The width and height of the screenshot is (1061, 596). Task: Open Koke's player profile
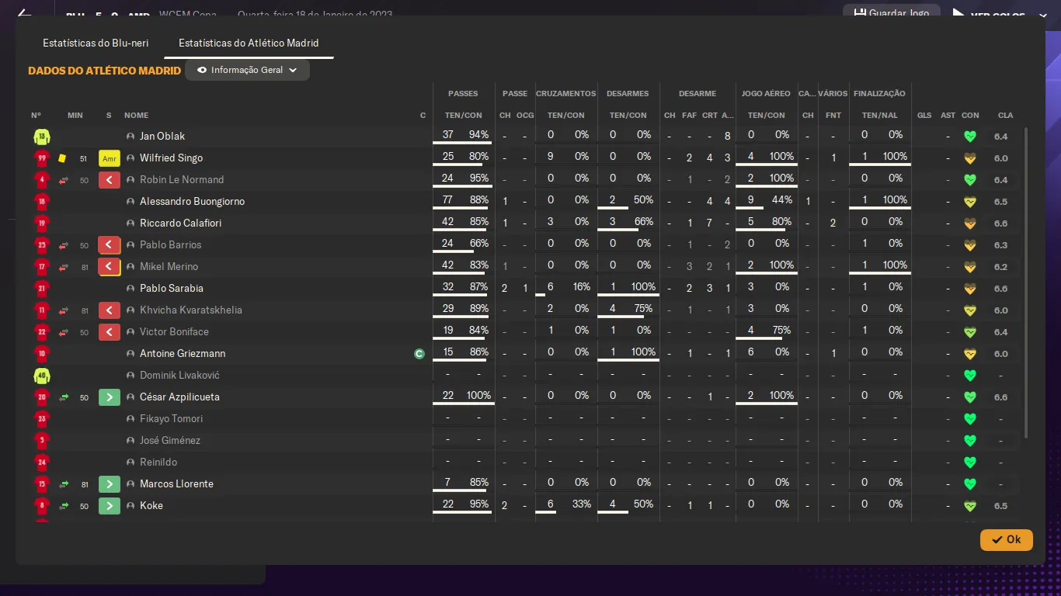coord(151,506)
